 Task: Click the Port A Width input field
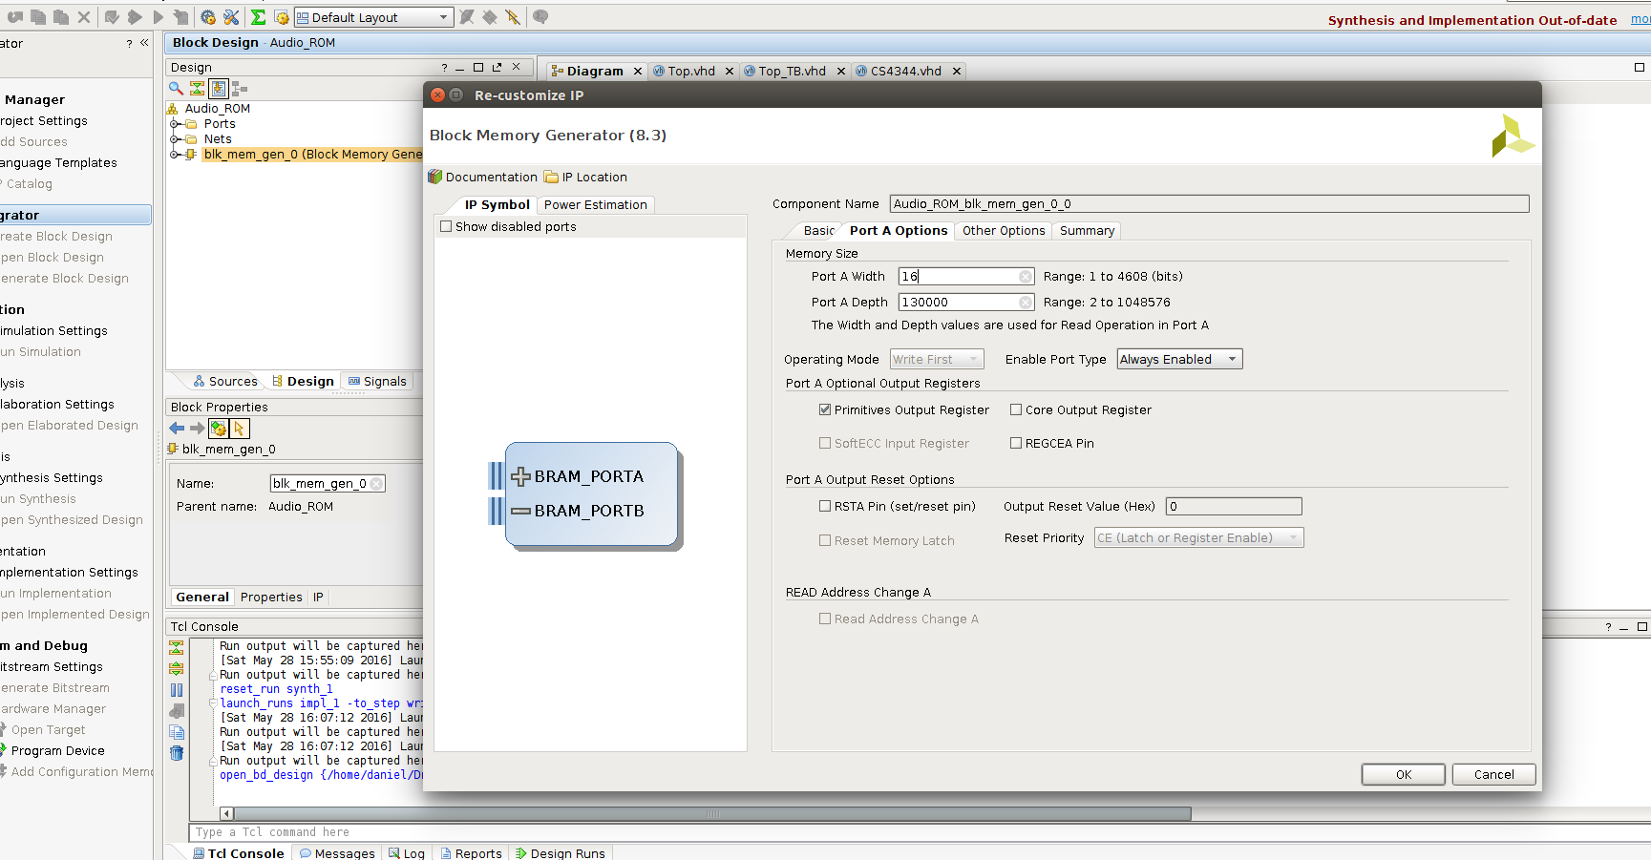(x=966, y=277)
